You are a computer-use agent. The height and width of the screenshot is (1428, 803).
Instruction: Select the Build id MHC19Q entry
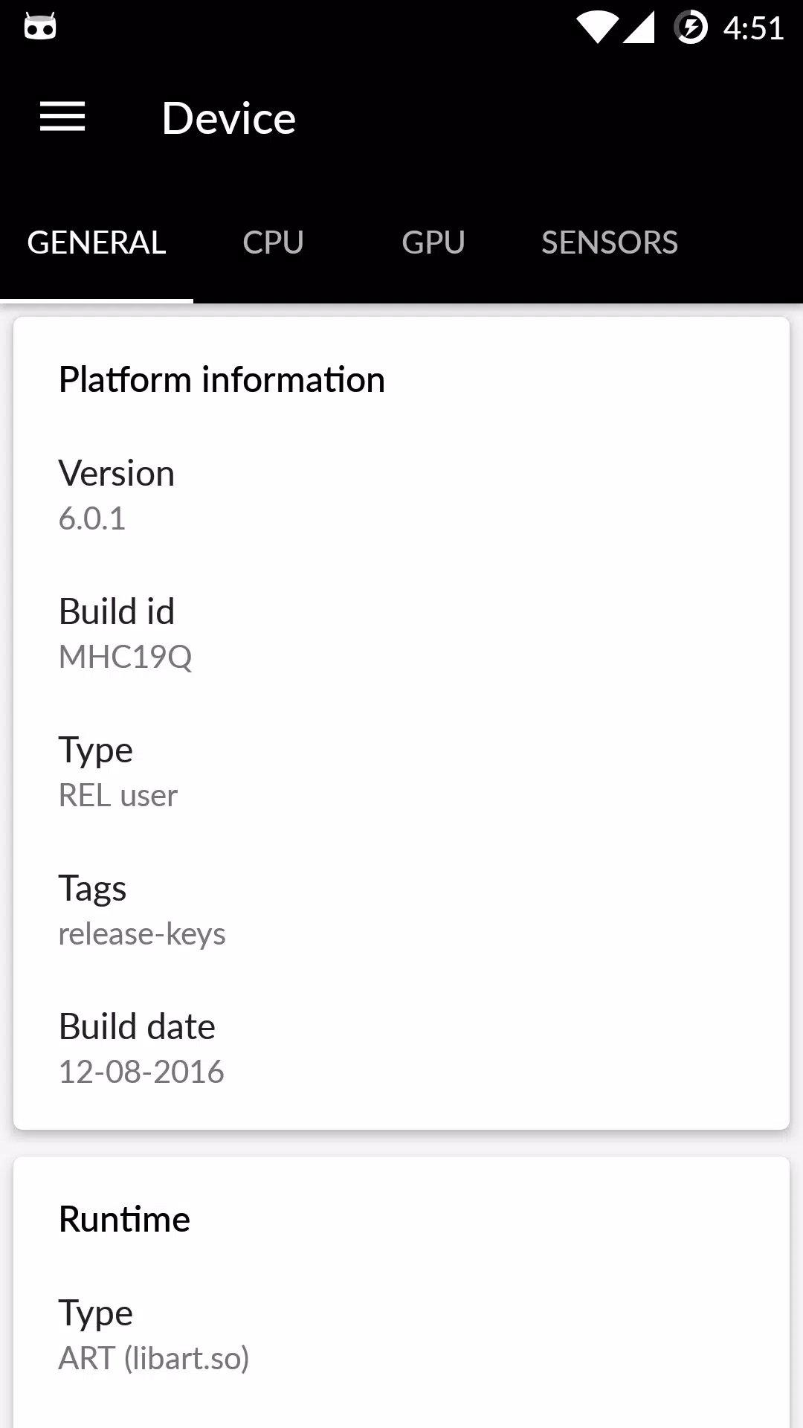(x=401, y=634)
